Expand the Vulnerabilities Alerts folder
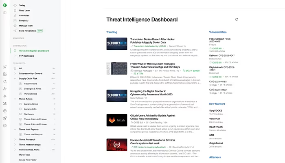The height and width of the screenshot is (163, 285). [15, 150]
